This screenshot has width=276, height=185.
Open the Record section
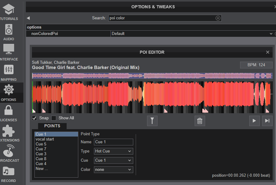tap(9, 174)
